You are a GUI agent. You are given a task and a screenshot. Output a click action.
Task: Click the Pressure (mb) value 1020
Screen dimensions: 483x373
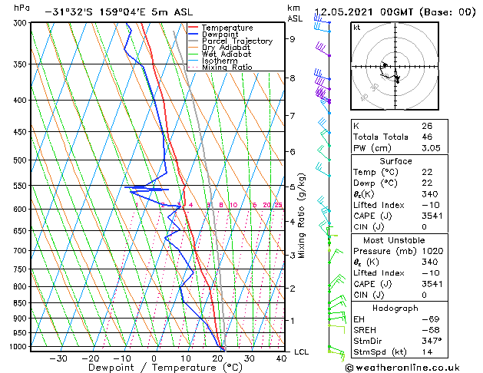click(x=432, y=251)
